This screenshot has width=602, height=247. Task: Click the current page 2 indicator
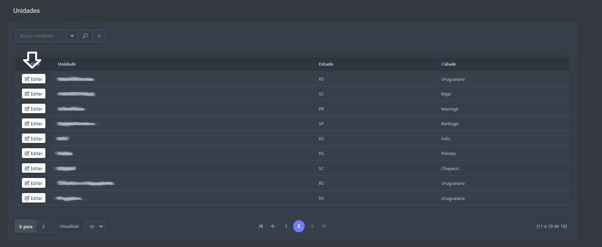tap(299, 226)
